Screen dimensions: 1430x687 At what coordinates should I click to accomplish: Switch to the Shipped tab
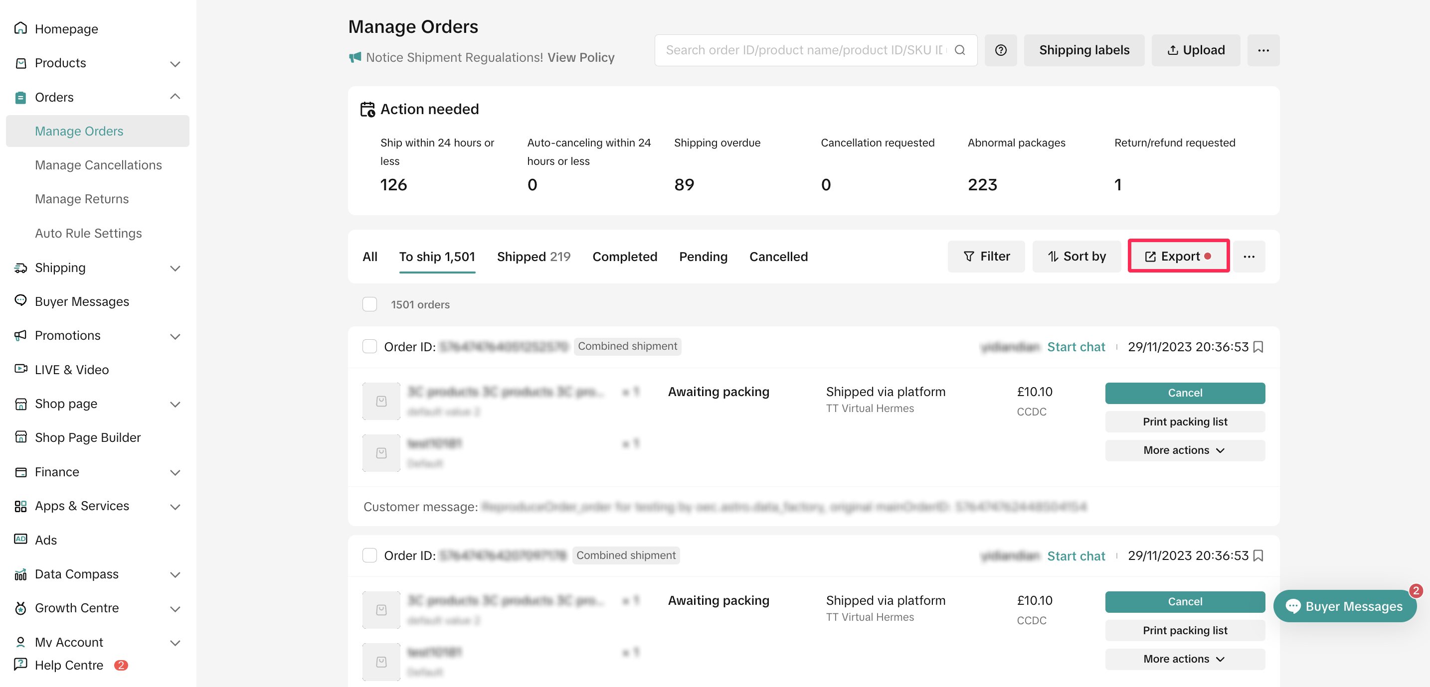[533, 256]
